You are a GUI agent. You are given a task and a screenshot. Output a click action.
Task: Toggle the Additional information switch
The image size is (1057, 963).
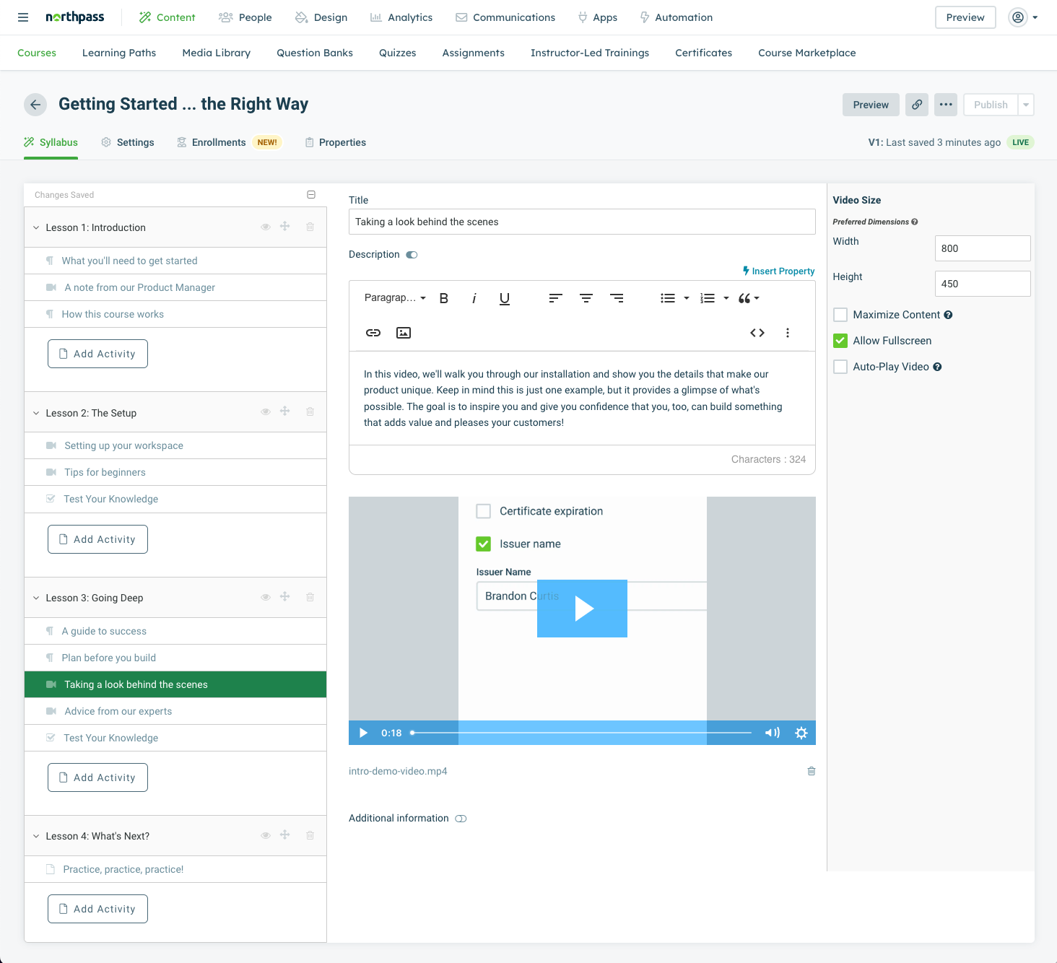tap(461, 819)
